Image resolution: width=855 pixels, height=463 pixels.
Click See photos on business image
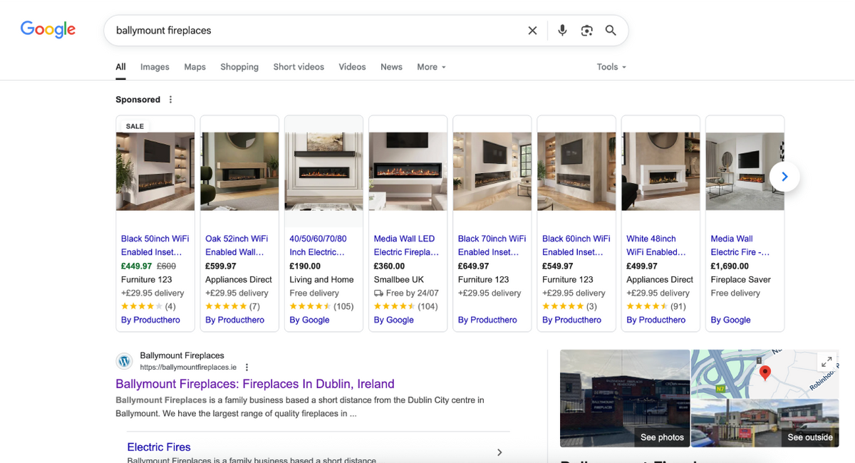[x=662, y=437]
